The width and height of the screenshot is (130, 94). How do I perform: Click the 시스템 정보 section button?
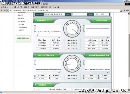tap(43, 85)
